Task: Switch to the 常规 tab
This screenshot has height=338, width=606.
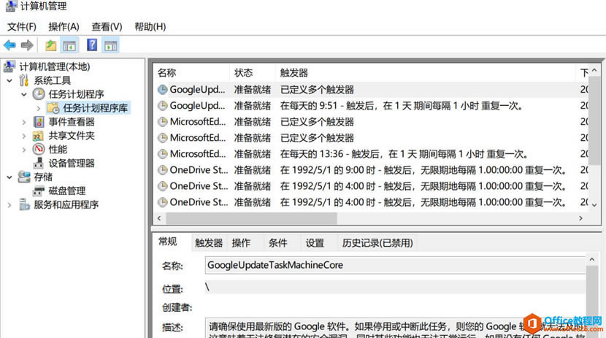Action: 168,242
